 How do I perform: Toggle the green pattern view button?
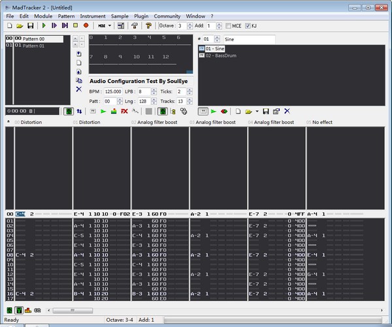point(69,112)
